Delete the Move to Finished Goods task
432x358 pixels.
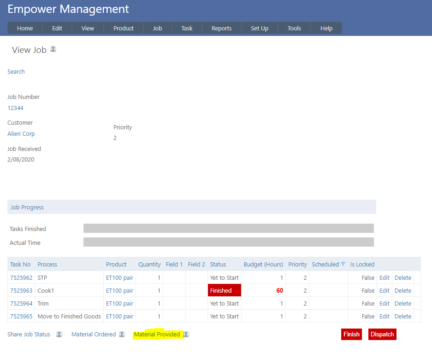pyautogui.click(x=402, y=316)
